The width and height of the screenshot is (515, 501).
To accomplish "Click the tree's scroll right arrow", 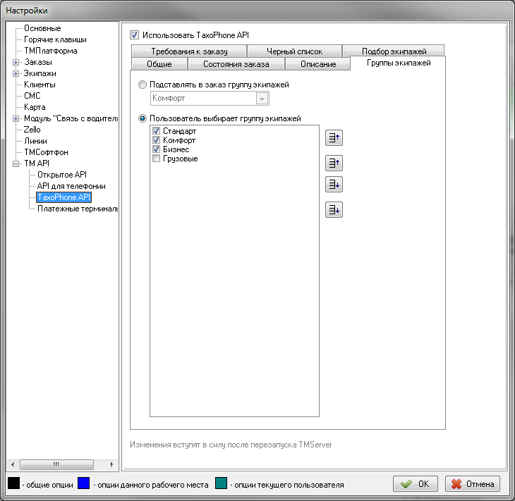I will (x=112, y=464).
